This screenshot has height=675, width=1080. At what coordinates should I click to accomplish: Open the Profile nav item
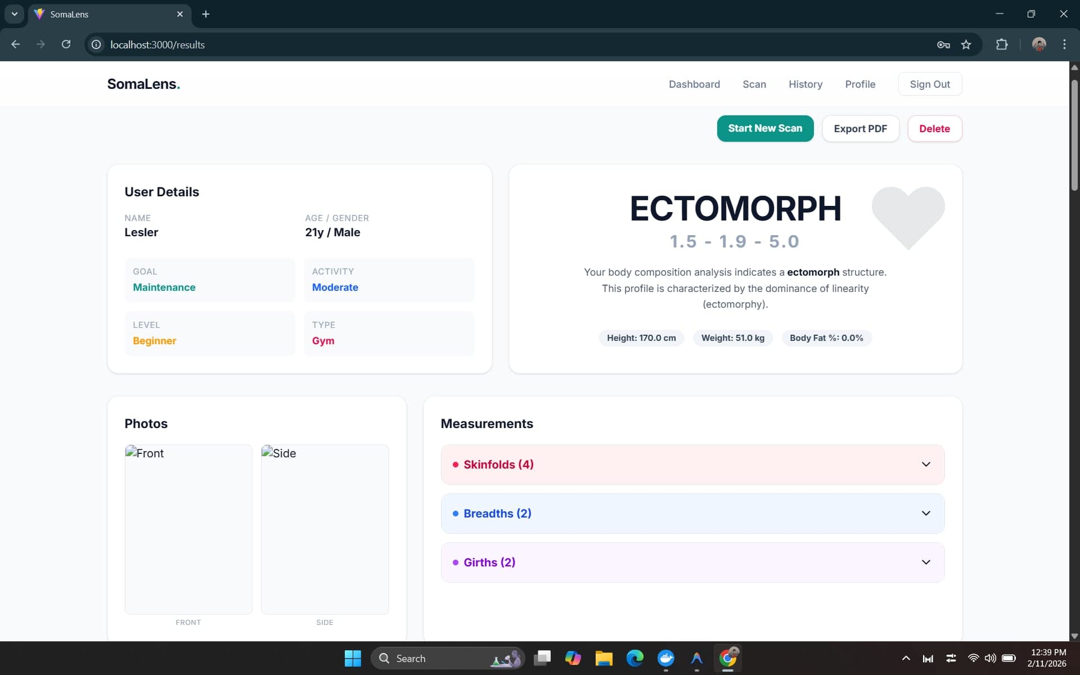(860, 84)
